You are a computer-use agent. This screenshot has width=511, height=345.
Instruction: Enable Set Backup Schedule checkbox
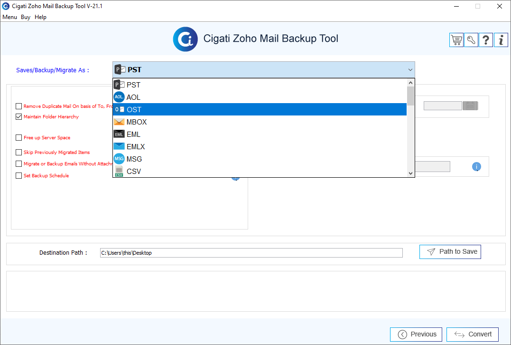pos(19,175)
